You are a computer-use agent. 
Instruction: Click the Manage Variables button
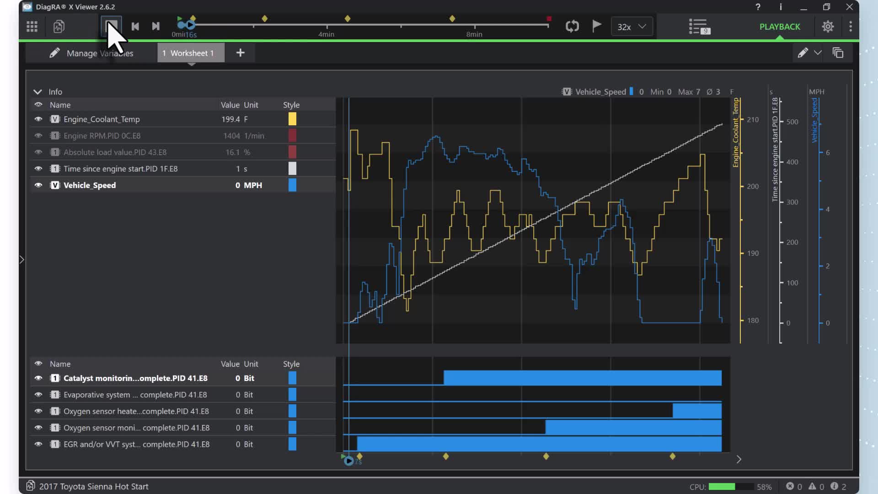tap(91, 53)
